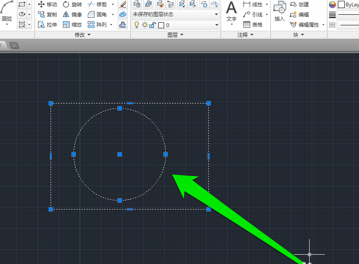The height and width of the screenshot is (264, 359).
Task: Click the Mirror (镜像) tool
Action: (72, 15)
